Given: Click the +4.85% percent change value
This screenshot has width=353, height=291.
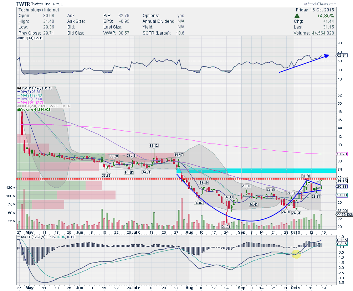Looking at the screenshot, I should tap(325, 16).
